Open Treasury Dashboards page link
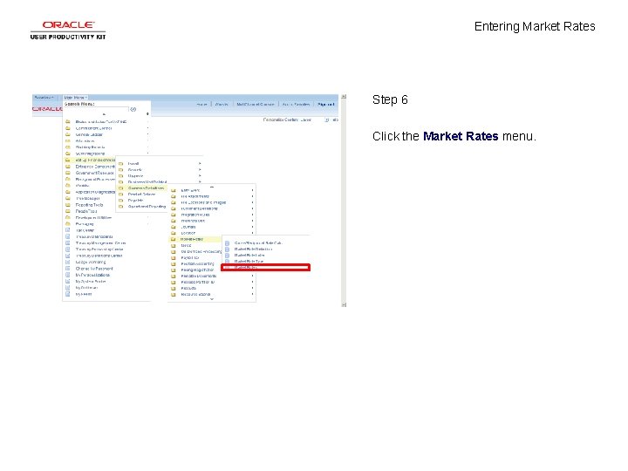628x471 pixels. (x=94, y=236)
